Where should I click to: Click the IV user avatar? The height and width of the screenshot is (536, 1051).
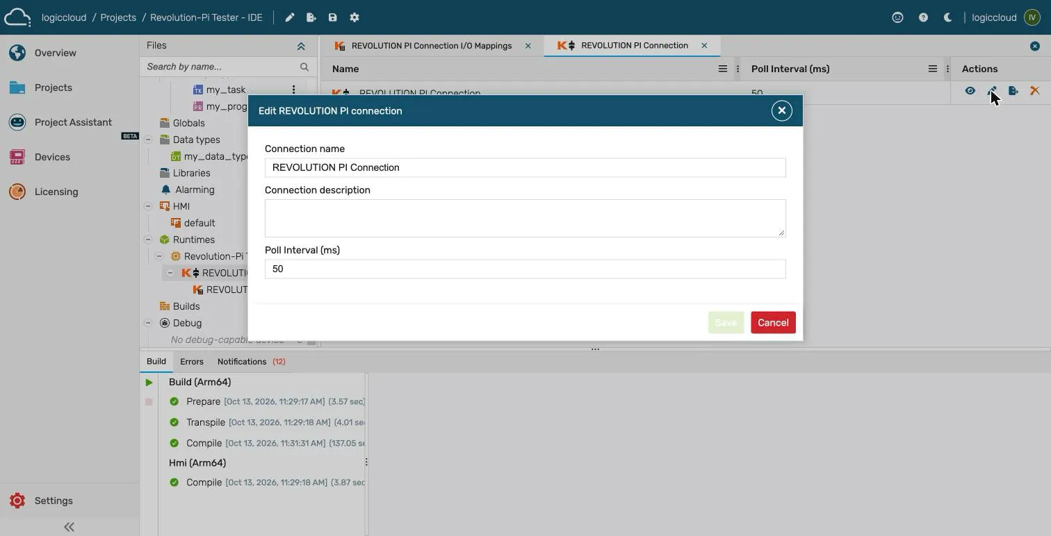1032,17
